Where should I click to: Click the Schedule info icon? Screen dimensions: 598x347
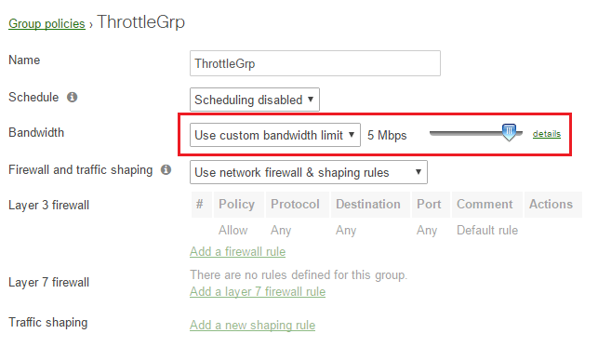click(x=73, y=98)
